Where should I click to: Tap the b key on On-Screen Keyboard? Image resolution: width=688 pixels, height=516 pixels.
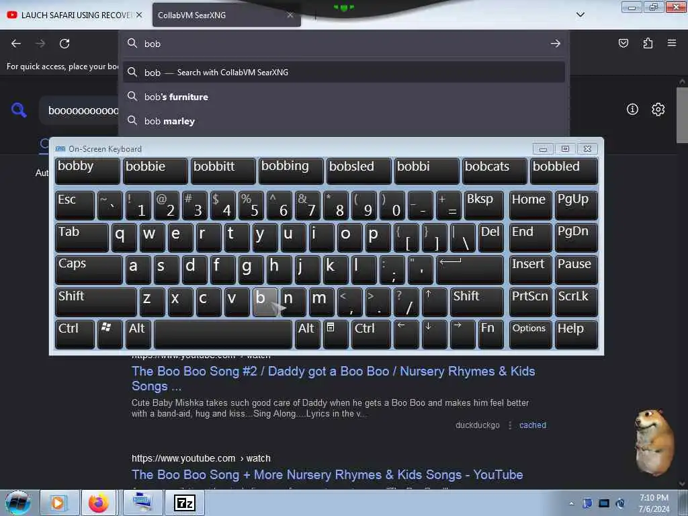point(265,302)
